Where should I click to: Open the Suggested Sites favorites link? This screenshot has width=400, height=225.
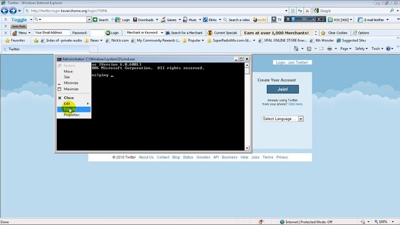point(351,40)
